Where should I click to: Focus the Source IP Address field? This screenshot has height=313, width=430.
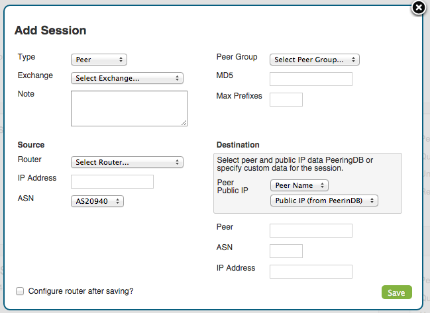pyautogui.click(x=112, y=182)
